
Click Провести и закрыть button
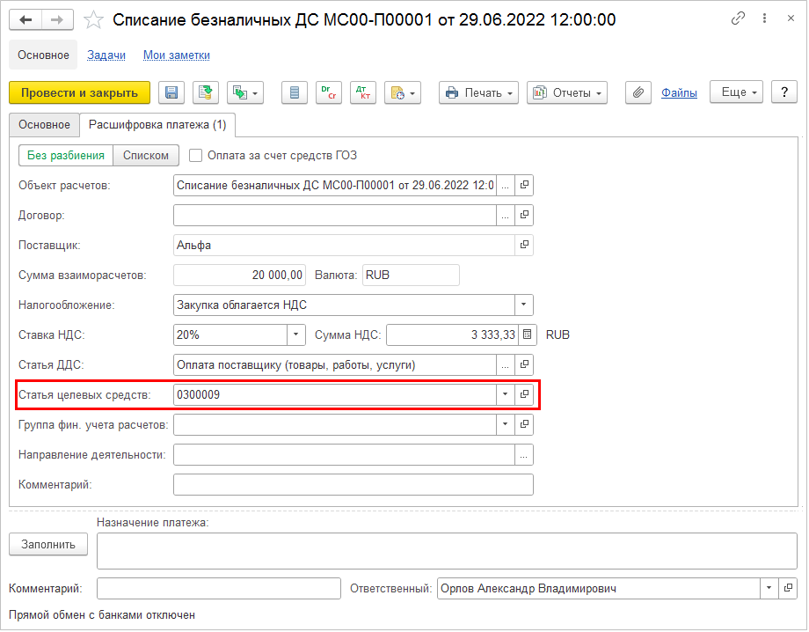(x=79, y=92)
